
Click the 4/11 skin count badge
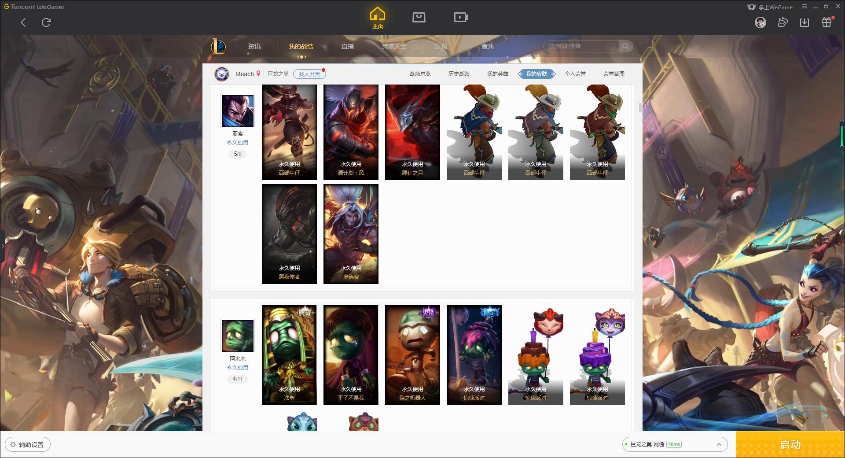[238, 379]
